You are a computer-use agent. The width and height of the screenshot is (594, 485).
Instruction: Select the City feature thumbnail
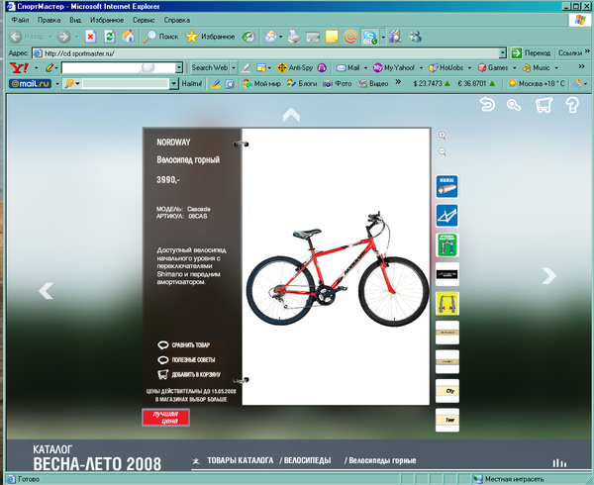click(x=447, y=391)
